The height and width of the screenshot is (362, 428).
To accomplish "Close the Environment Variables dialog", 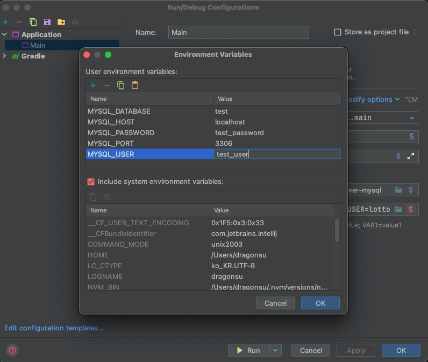I will pyautogui.click(x=87, y=55).
